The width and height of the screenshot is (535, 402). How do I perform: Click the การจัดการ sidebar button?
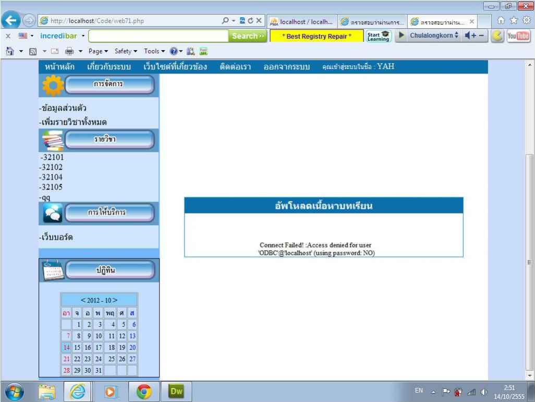[x=110, y=85]
